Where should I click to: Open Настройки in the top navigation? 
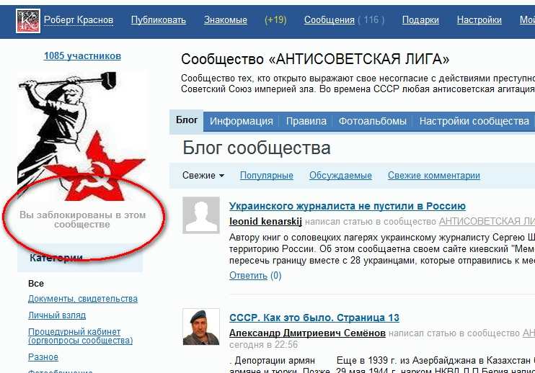pos(479,20)
